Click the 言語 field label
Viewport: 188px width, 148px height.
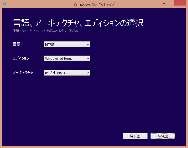tap(17, 44)
